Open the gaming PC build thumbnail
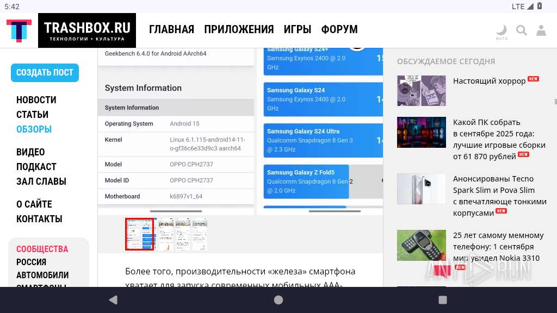The height and width of the screenshot is (313, 557). (x=422, y=132)
